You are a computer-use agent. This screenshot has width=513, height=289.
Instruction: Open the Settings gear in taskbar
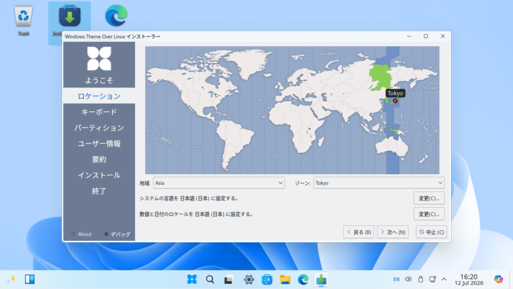click(x=248, y=280)
